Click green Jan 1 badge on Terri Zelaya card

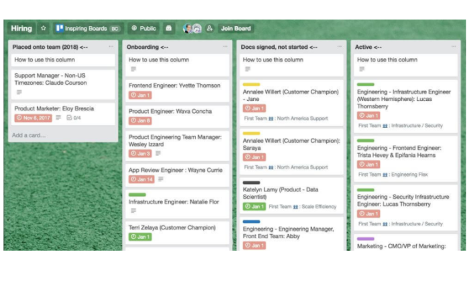[140, 237]
